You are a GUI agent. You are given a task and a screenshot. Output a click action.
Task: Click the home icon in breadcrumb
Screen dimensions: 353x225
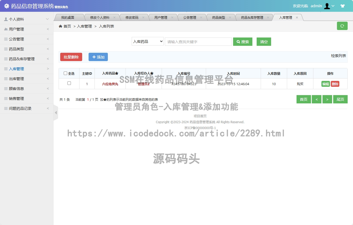pyautogui.click(x=60, y=26)
